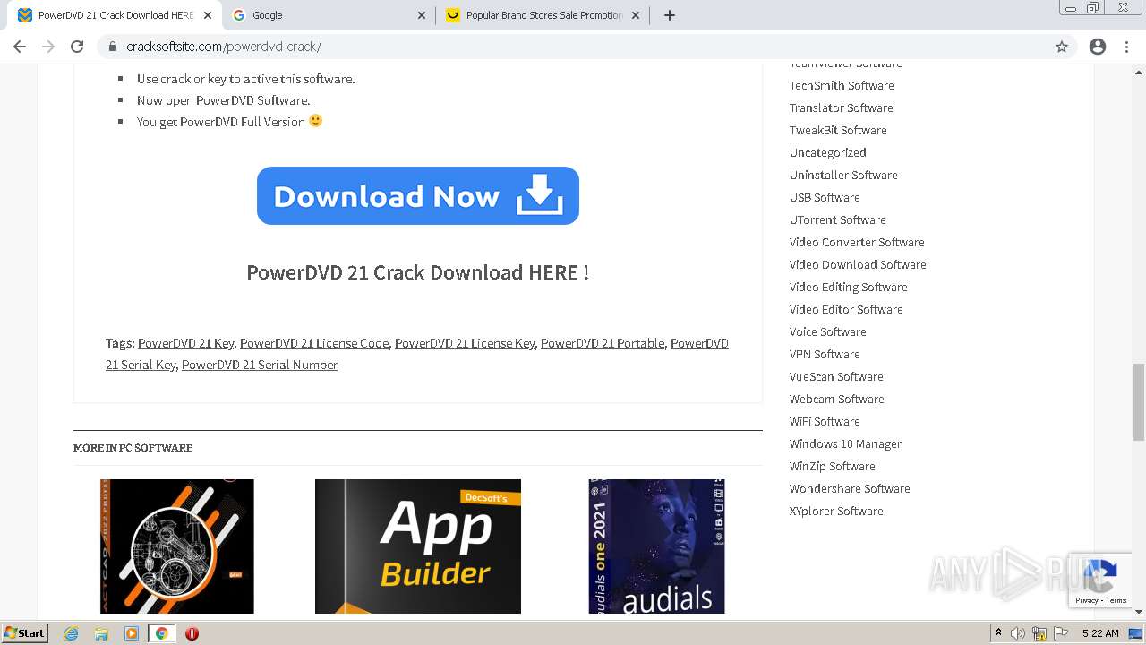Open the PowerDVD 21 Key tag
The width and height of the screenshot is (1146, 645).
pos(186,343)
